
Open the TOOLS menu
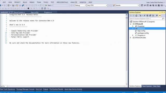[46, 2]
